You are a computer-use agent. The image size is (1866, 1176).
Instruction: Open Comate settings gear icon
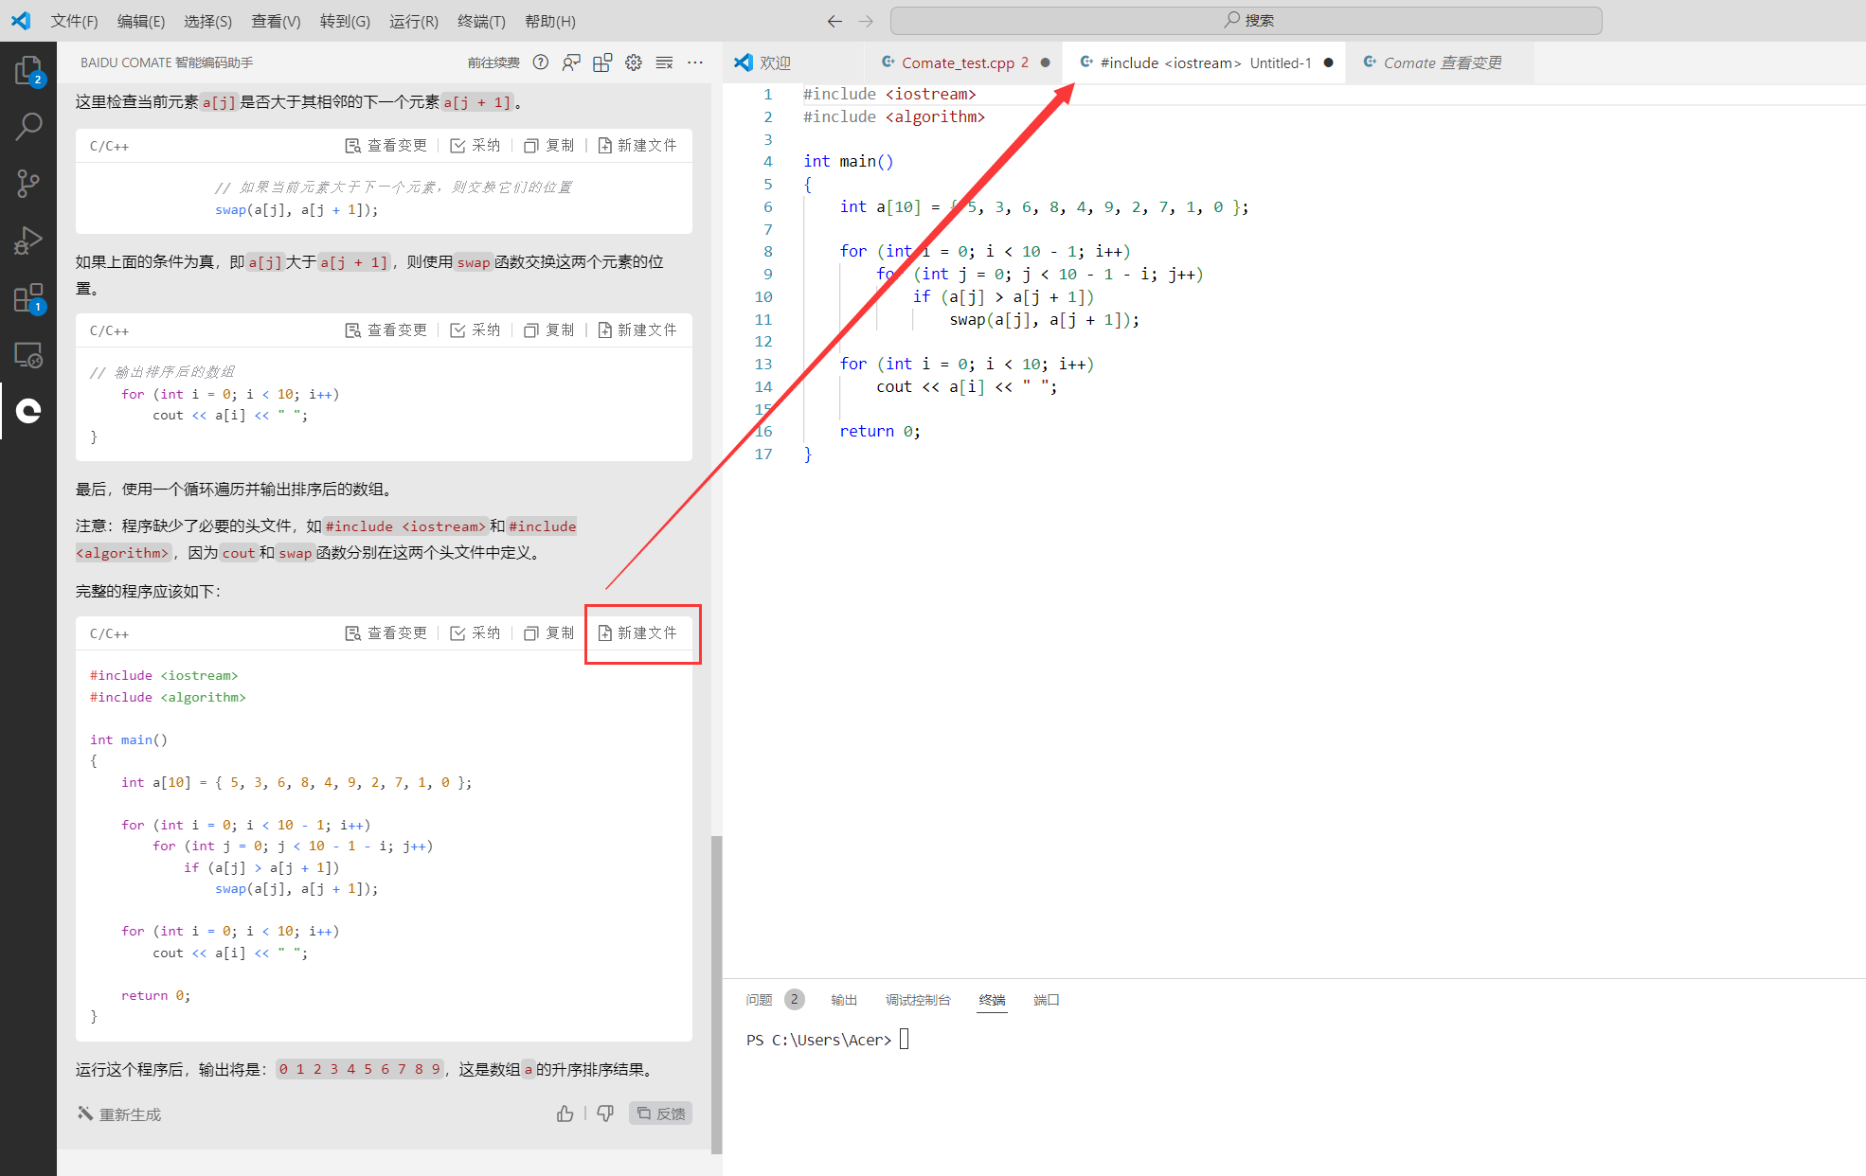point(634,62)
